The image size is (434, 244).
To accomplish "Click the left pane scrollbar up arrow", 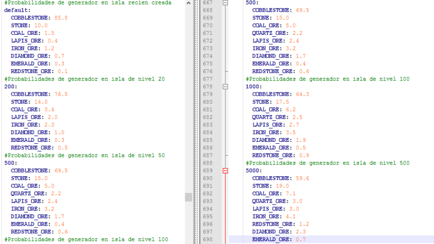I will click(189, 3).
